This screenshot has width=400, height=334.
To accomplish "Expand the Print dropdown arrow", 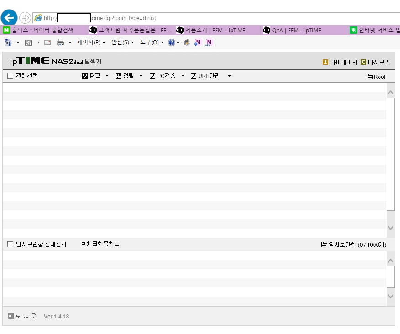I will [x=70, y=42].
